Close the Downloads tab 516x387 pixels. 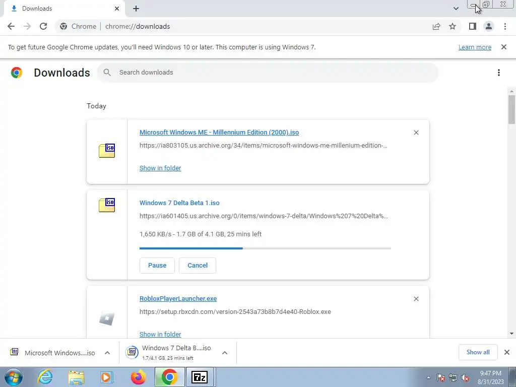tap(117, 9)
